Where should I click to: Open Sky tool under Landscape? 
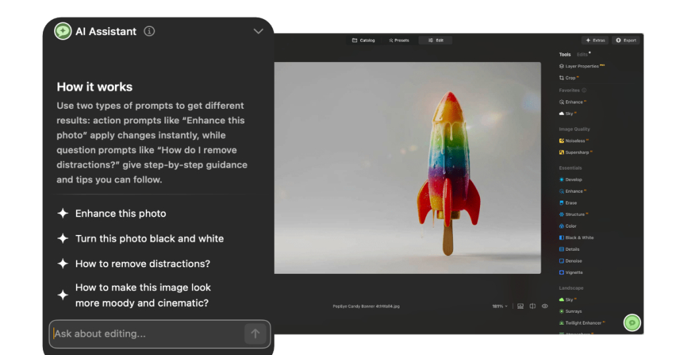(567, 300)
